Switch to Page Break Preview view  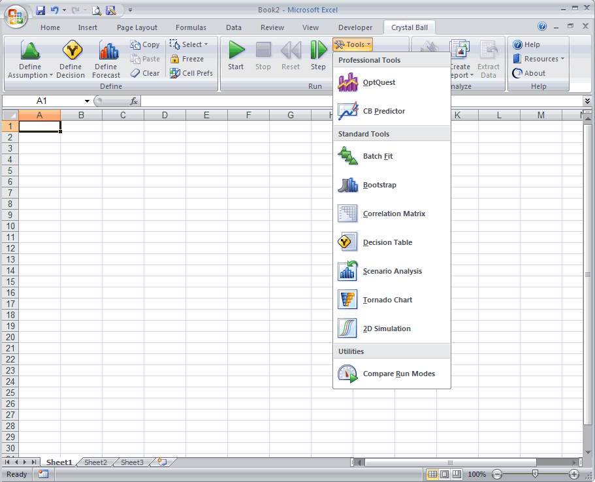(x=457, y=474)
